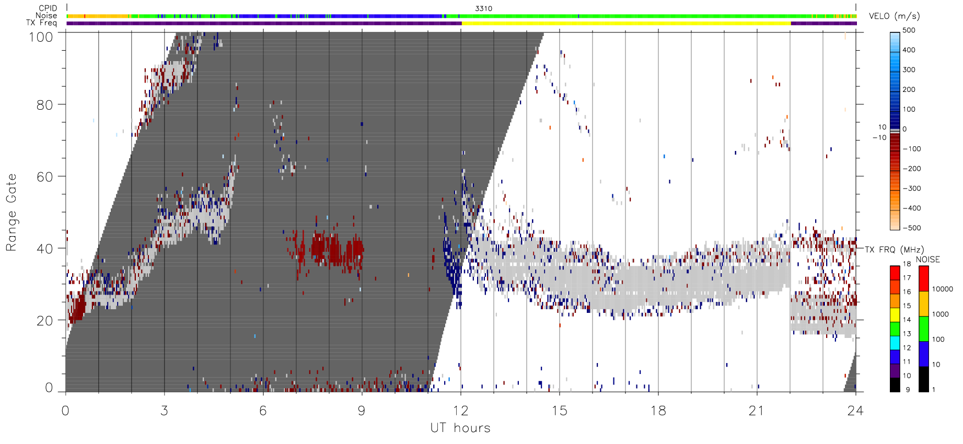
Task: Click the 80 label on the Range Gate axis
Action: (x=44, y=105)
